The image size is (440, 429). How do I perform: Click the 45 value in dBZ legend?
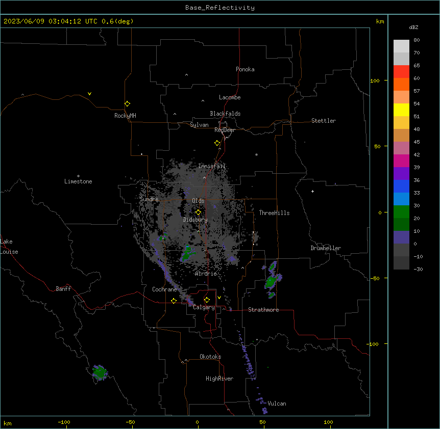(x=417, y=142)
